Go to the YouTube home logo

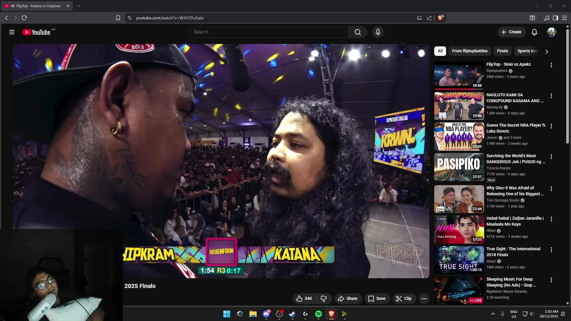tap(37, 32)
